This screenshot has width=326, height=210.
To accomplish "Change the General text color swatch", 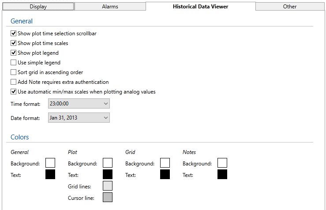I will pos(50,175).
